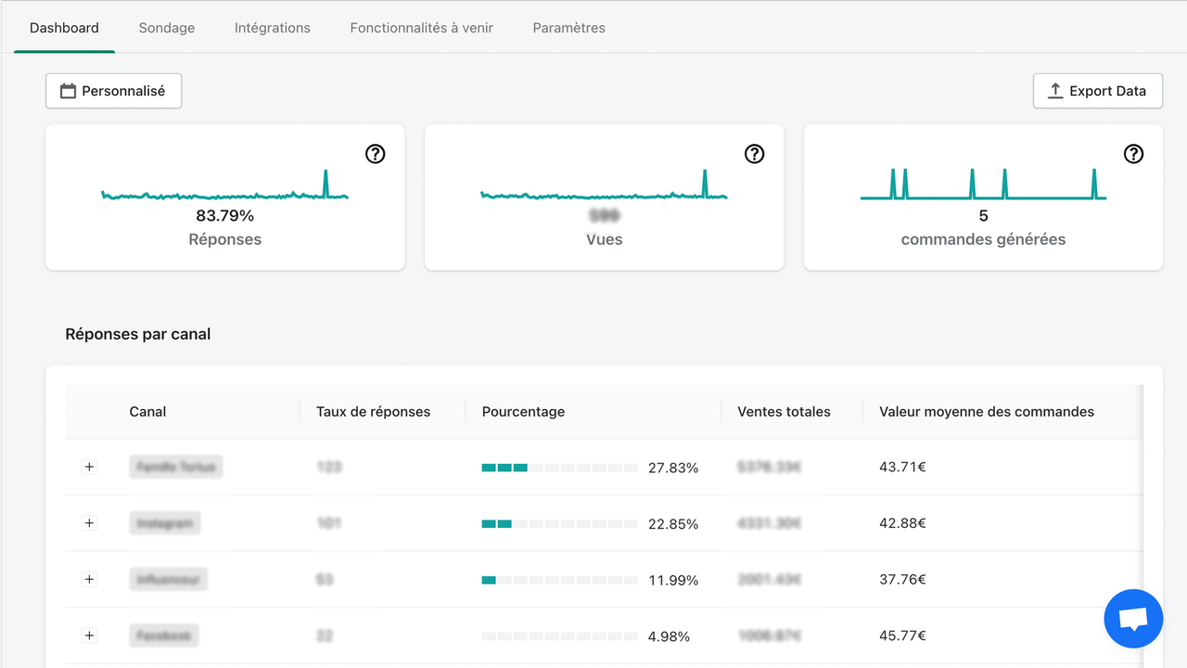
Task: Click Valeur moyenne des commandes header
Action: point(987,412)
